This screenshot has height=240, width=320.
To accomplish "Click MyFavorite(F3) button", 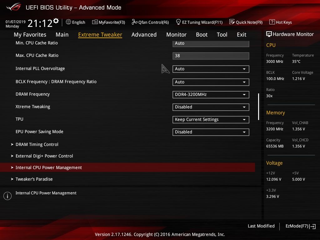I will pyautogui.click(x=108, y=22).
